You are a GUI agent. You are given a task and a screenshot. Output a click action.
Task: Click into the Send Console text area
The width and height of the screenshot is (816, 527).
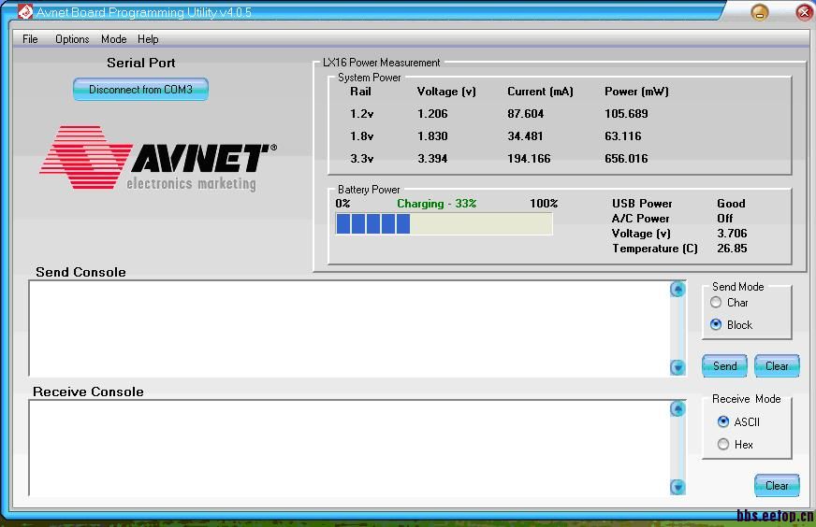pos(350,328)
